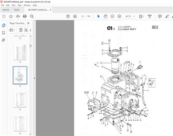
Task: Open Find text with the magnifier icon
Action: click(x=32, y=16)
